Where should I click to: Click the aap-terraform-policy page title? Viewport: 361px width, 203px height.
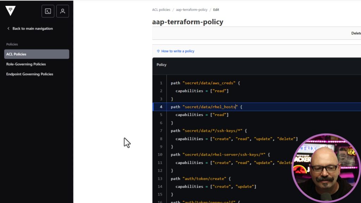(188, 22)
